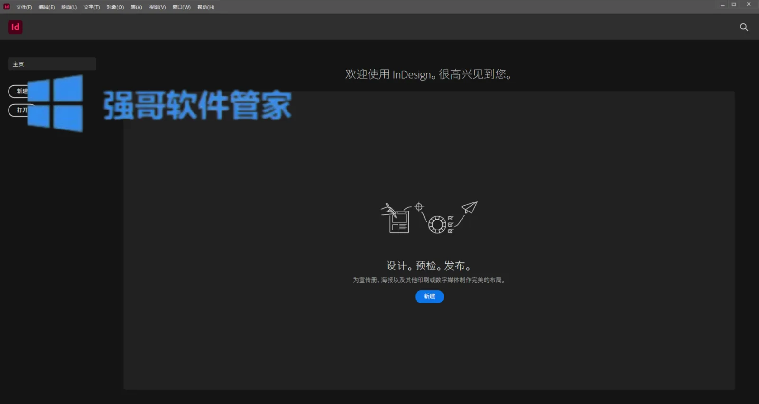Click the small InDesign title bar icon

(7, 7)
